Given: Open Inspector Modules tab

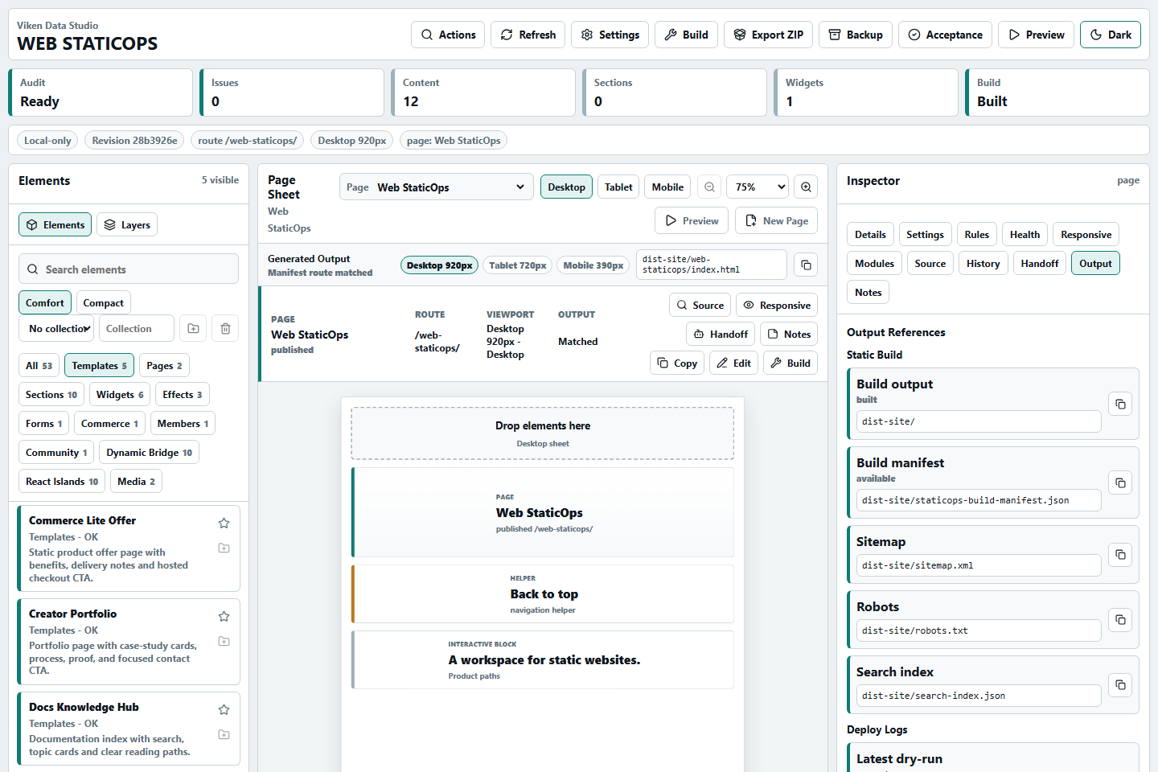Looking at the screenshot, I should tap(874, 264).
